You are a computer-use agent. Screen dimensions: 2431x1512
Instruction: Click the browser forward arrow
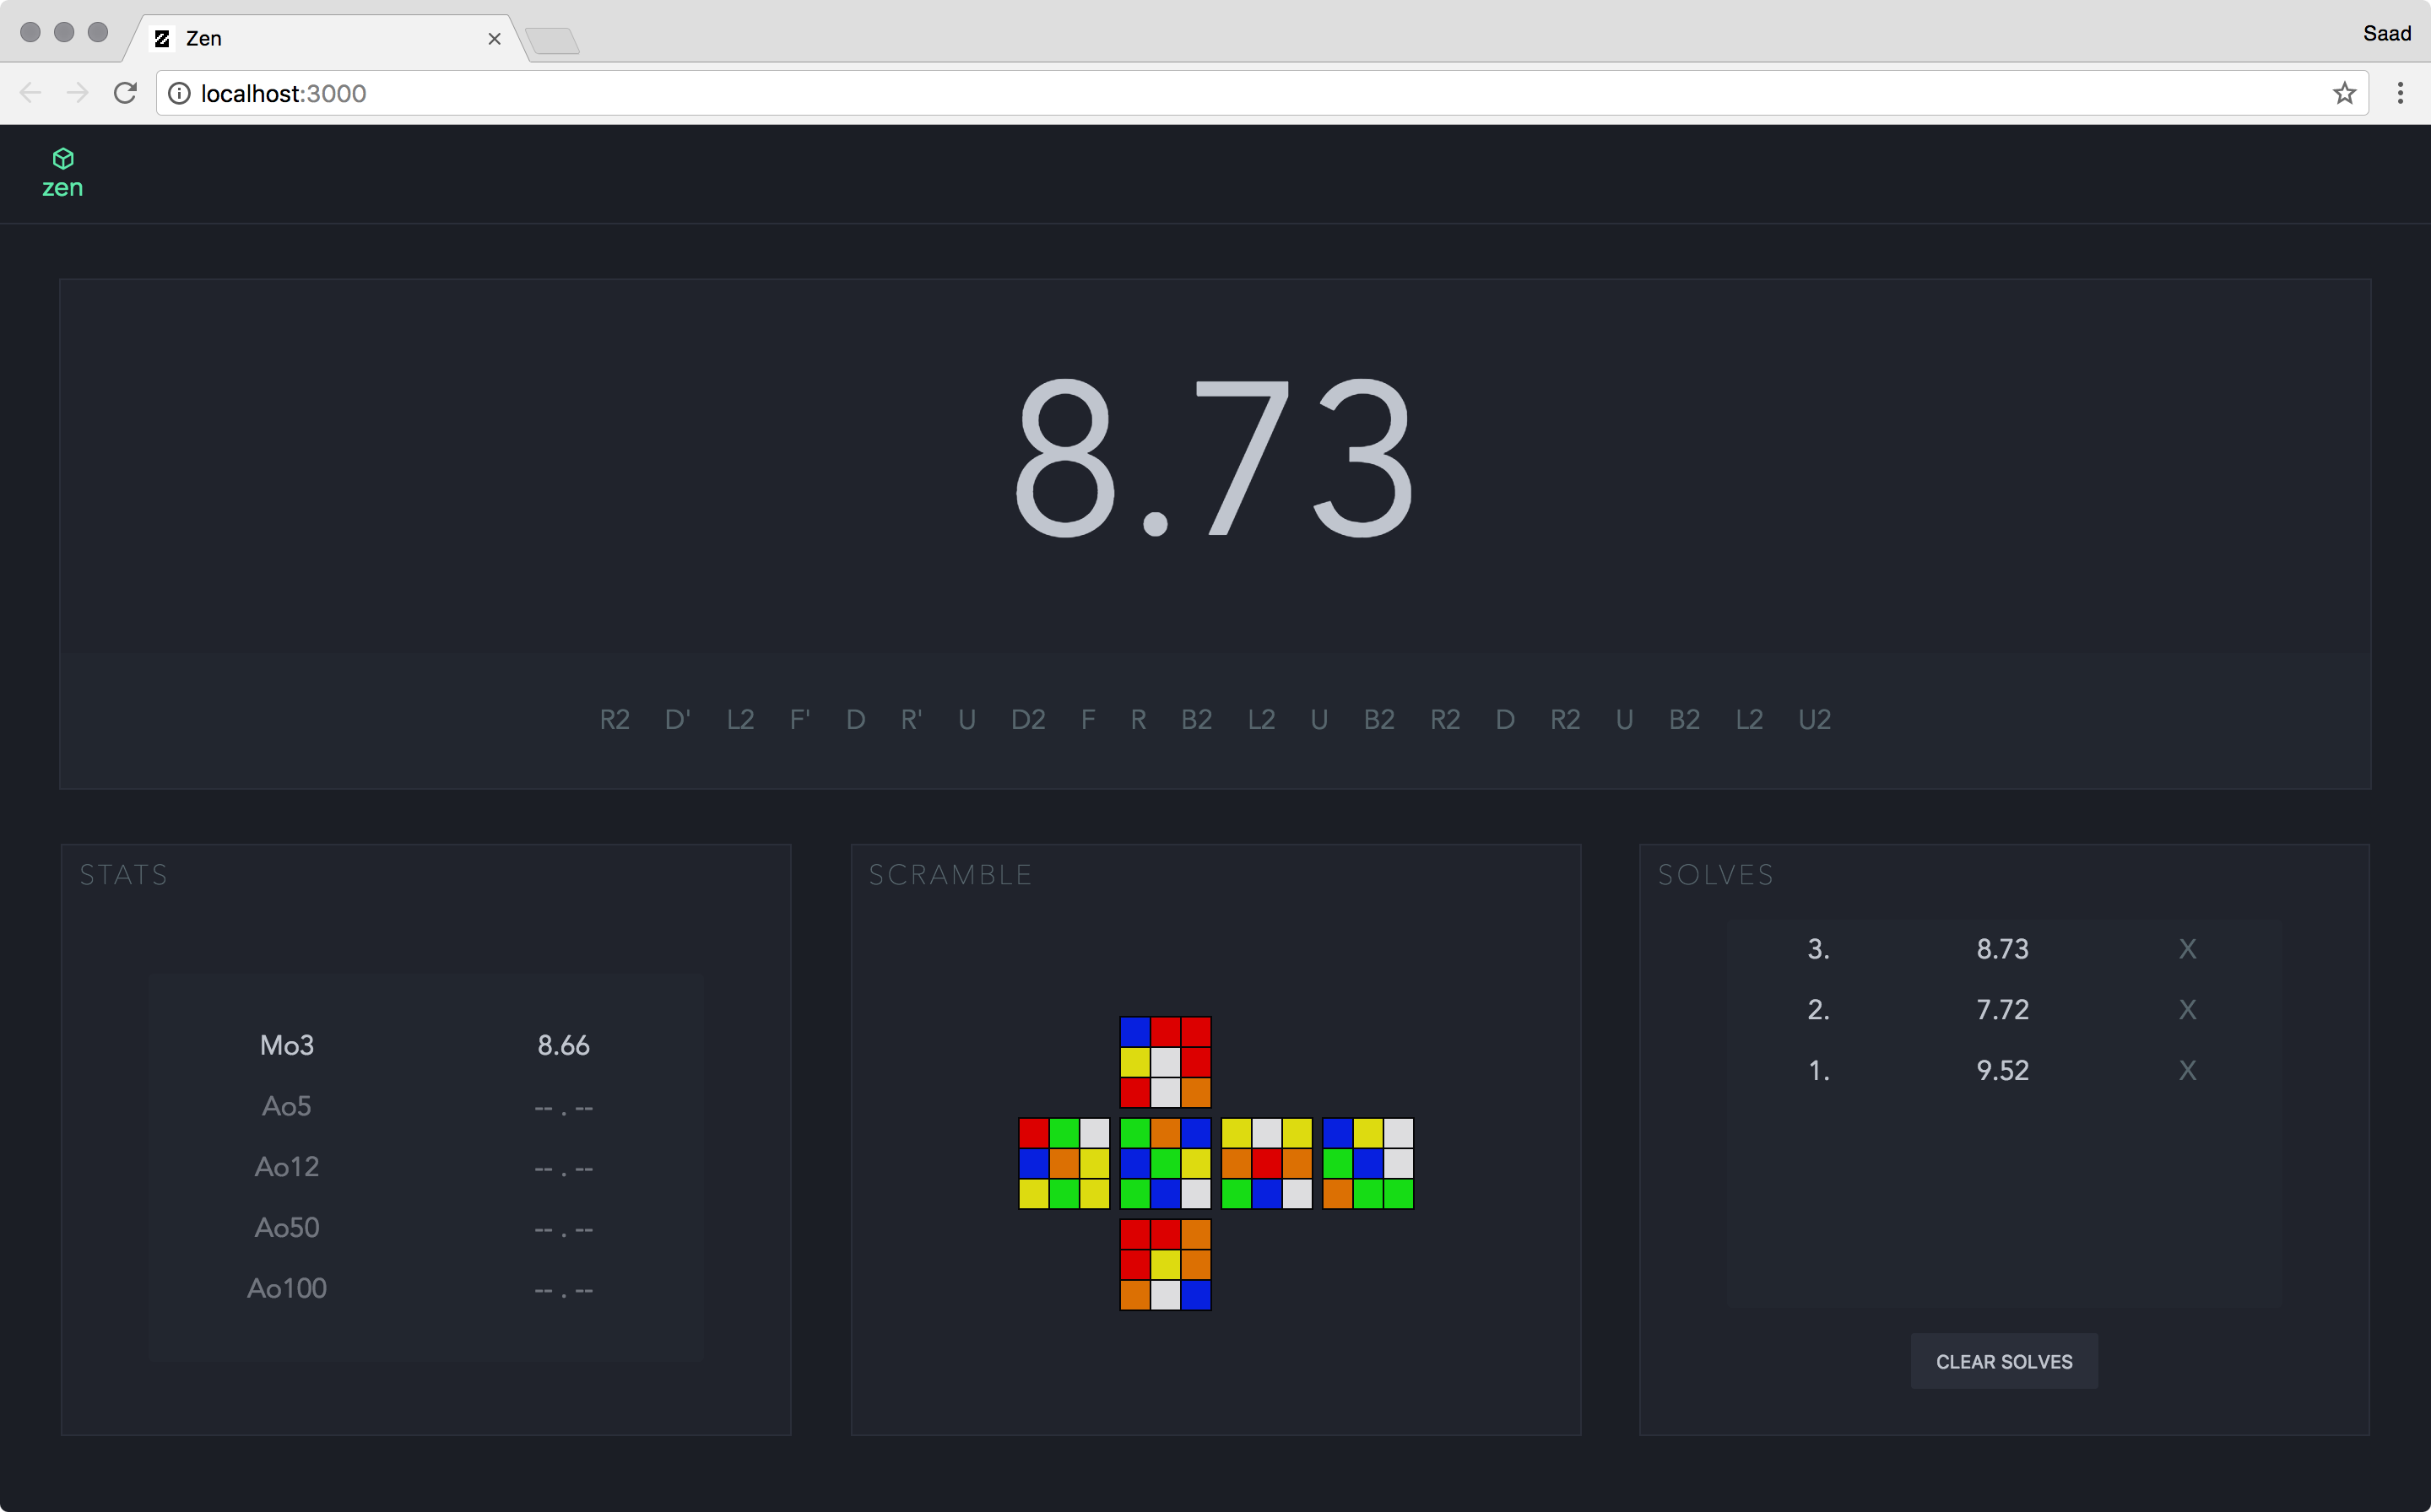(x=78, y=93)
